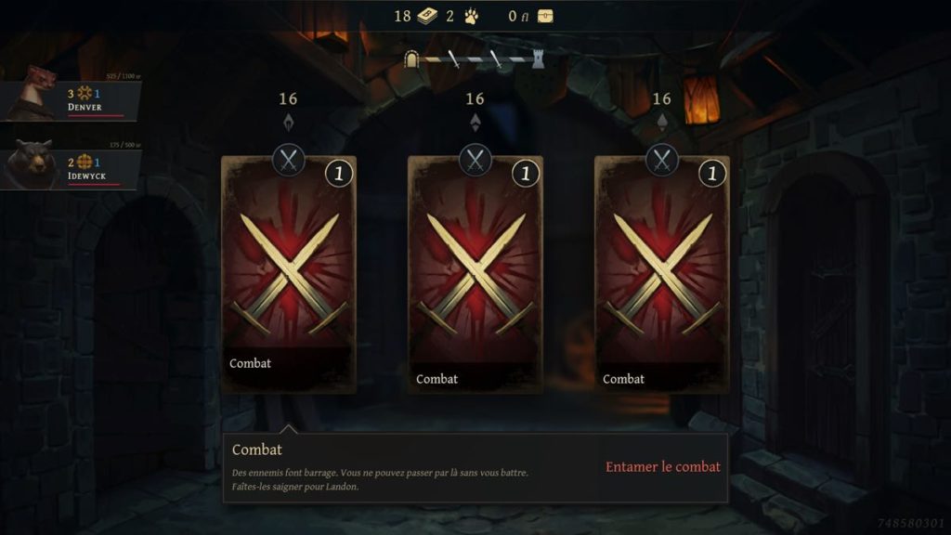Select the left Combat card

289,274
